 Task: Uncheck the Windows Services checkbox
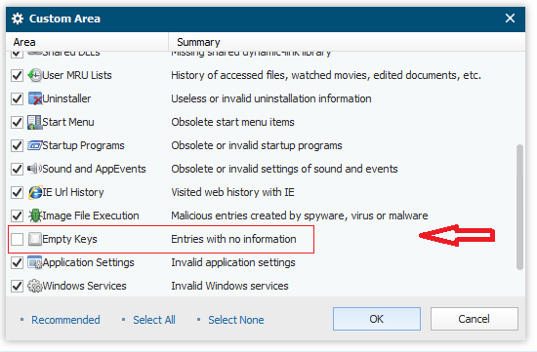click(x=18, y=286)
